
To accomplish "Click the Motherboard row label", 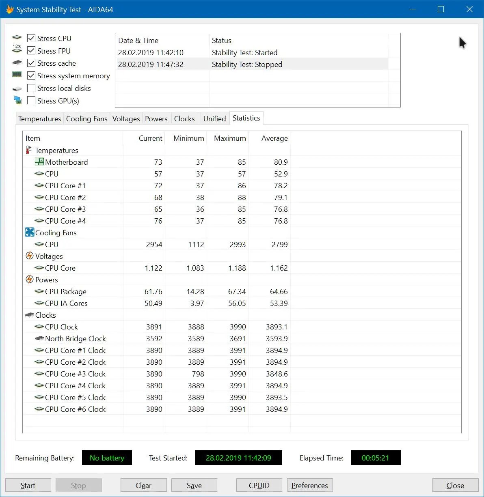I will point(66,162).
